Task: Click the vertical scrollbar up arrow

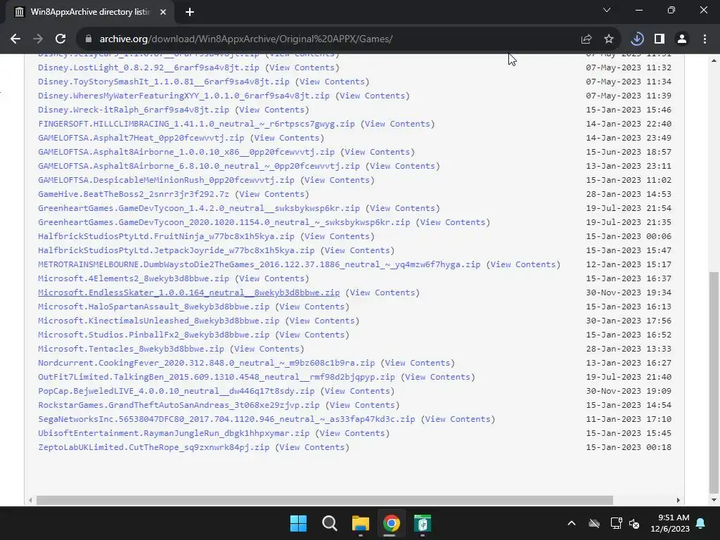Action: 714,60
